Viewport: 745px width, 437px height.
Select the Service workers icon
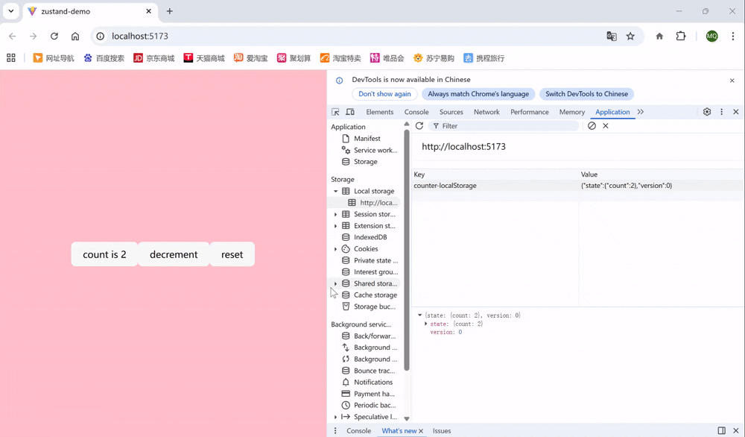pyautogui.click(x=345, y=150)
